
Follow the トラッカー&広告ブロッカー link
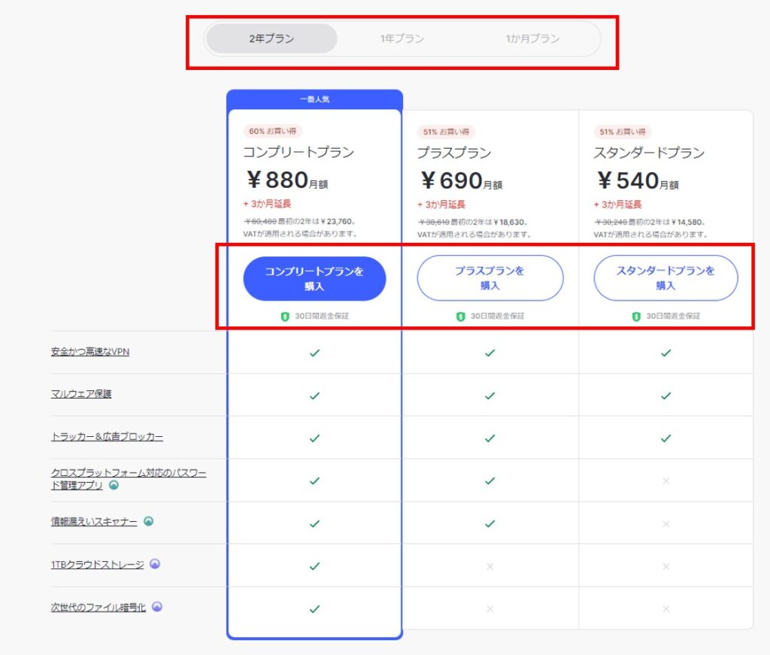pyautogui.click(x=107, y=436)
